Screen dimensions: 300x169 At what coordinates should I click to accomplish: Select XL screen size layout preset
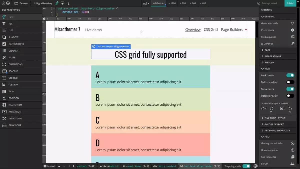tap(290, 109)
